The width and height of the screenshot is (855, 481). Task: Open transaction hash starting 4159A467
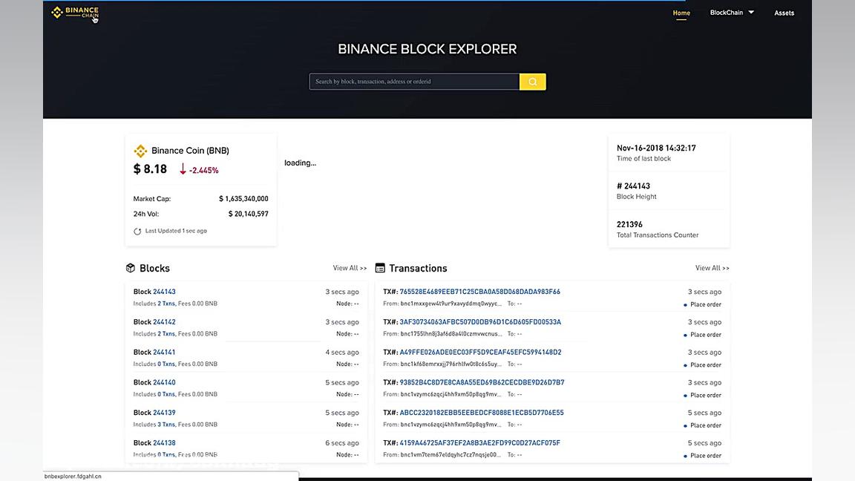[480, 443]
